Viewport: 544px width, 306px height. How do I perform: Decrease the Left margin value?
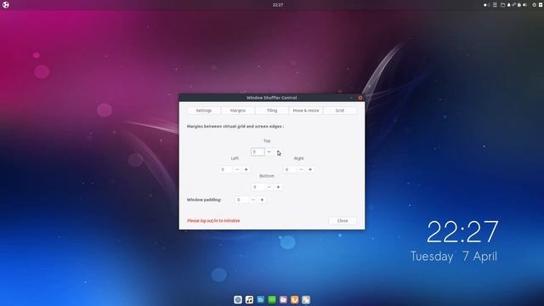tap(237, 169)
